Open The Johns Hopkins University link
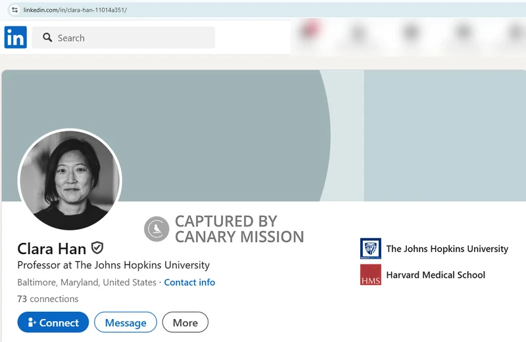This screenshot has height=342, width=526. point(447,249)
